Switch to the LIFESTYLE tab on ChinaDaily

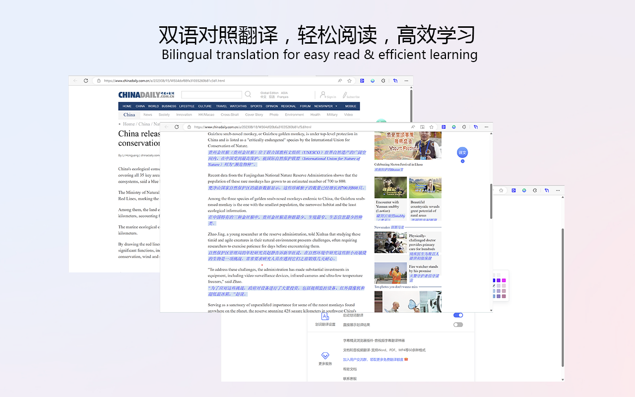[x=187, y=106]
